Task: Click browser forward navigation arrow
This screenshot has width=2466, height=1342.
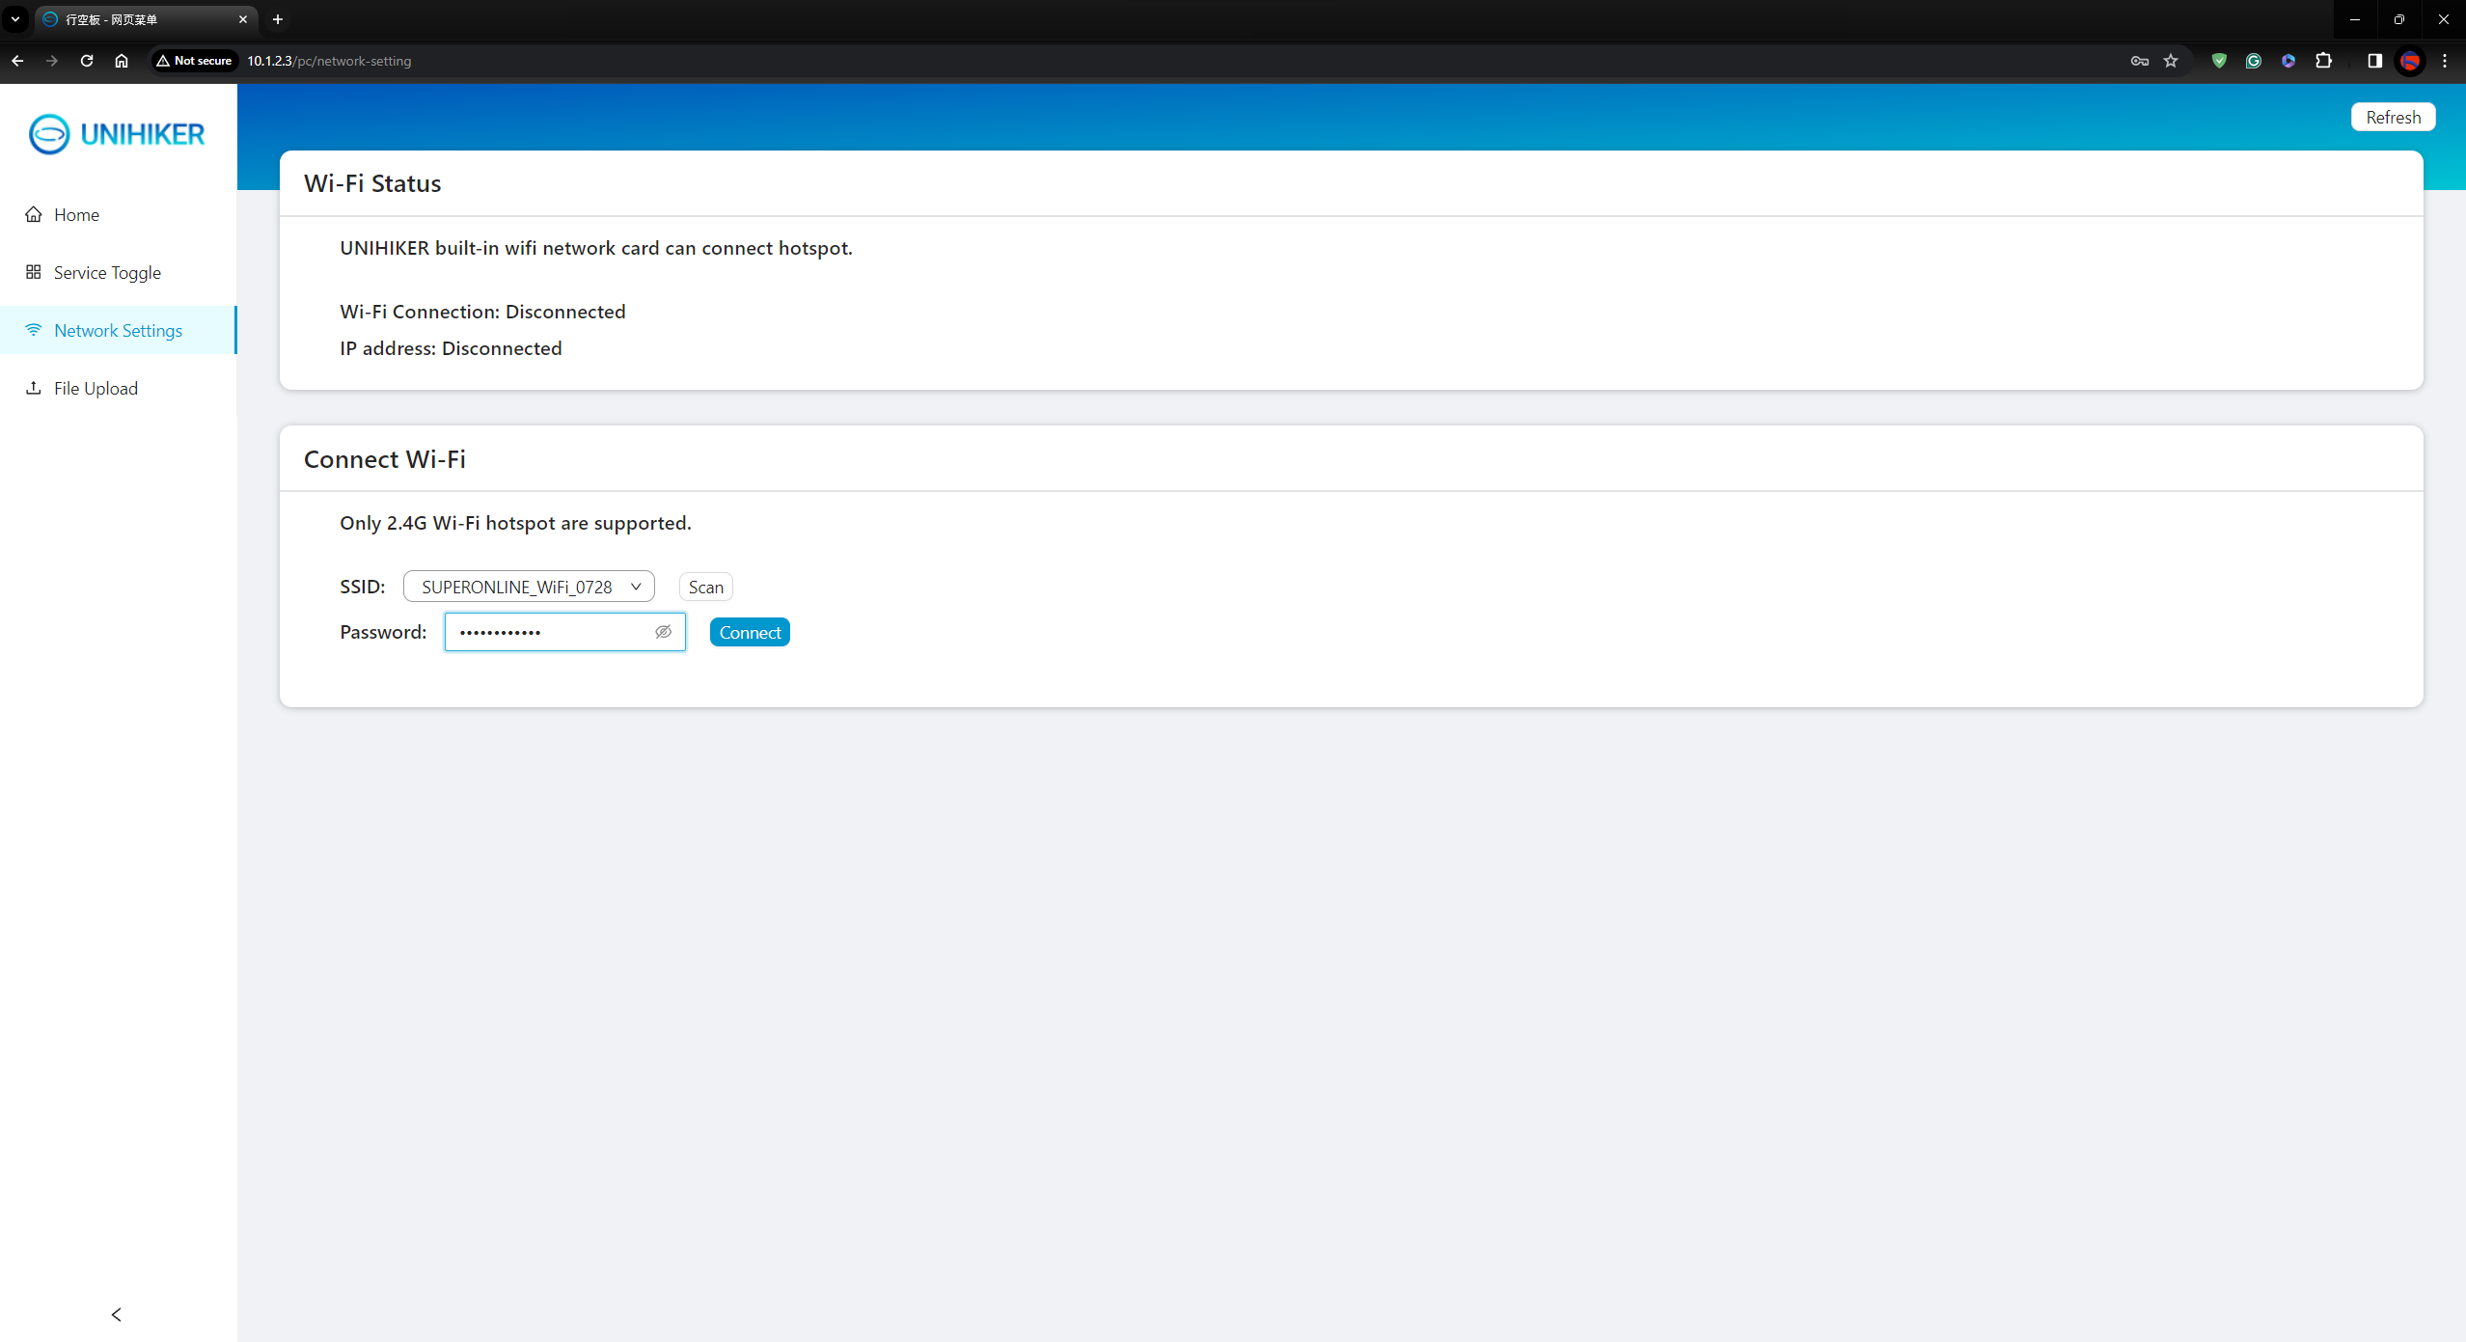Action: [x=51, y=60]
